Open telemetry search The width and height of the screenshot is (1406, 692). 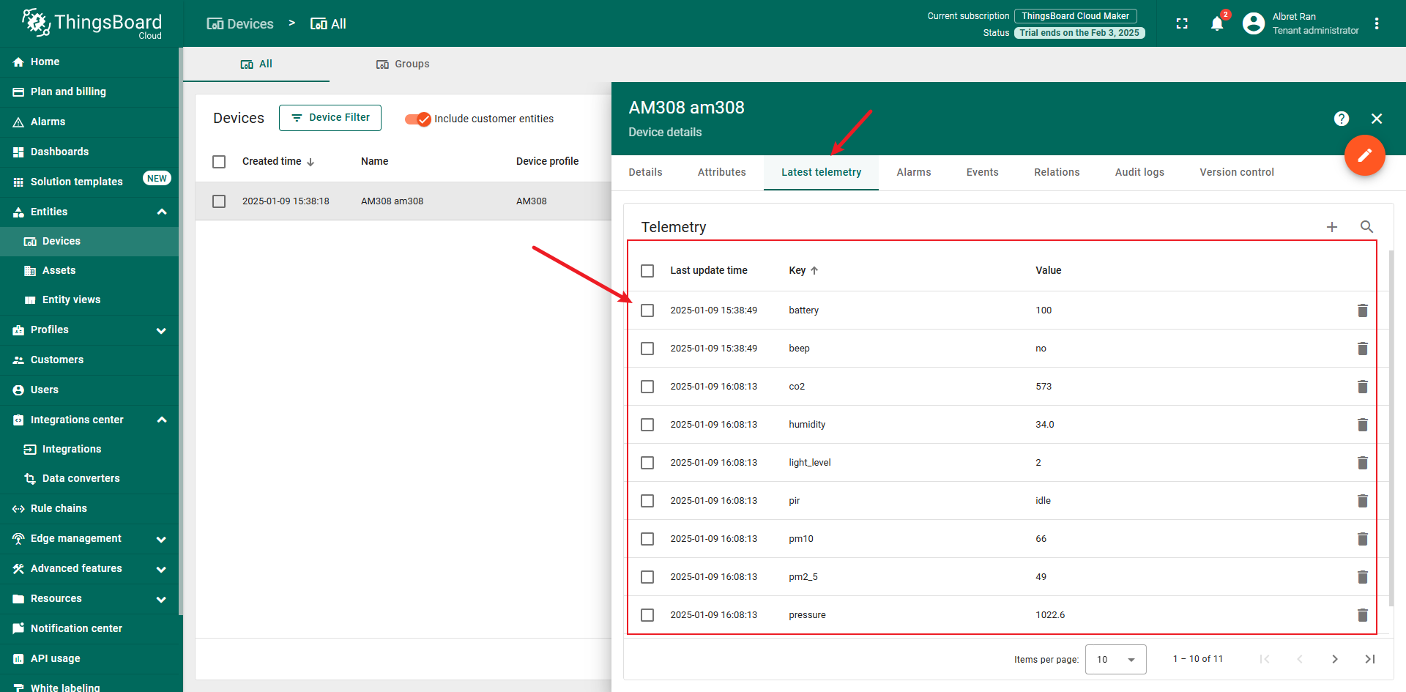point(1366,227)
